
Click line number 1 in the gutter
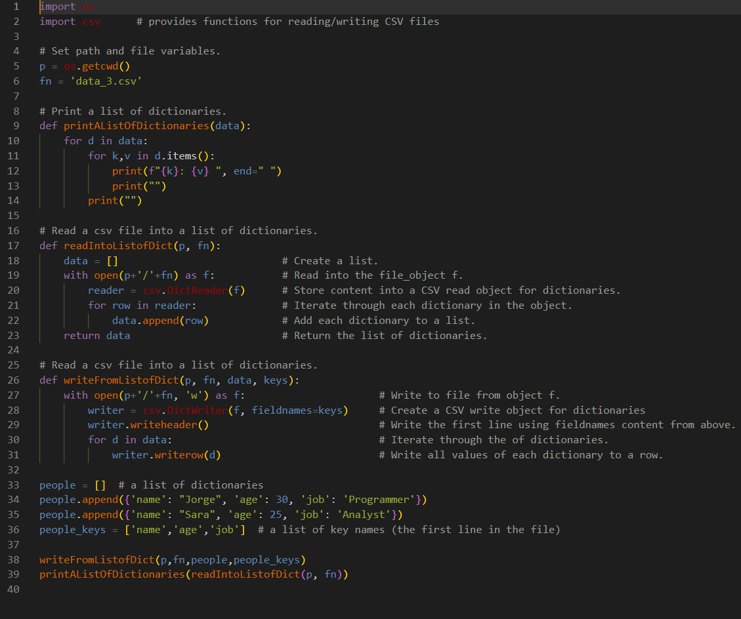16,6
